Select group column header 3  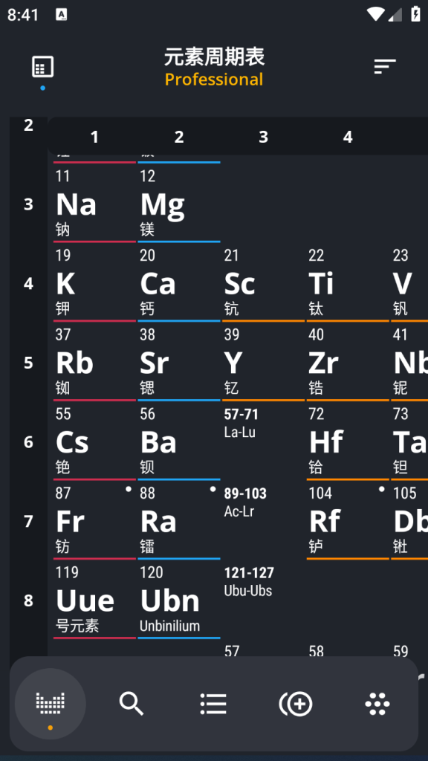(x=264, y=137)
